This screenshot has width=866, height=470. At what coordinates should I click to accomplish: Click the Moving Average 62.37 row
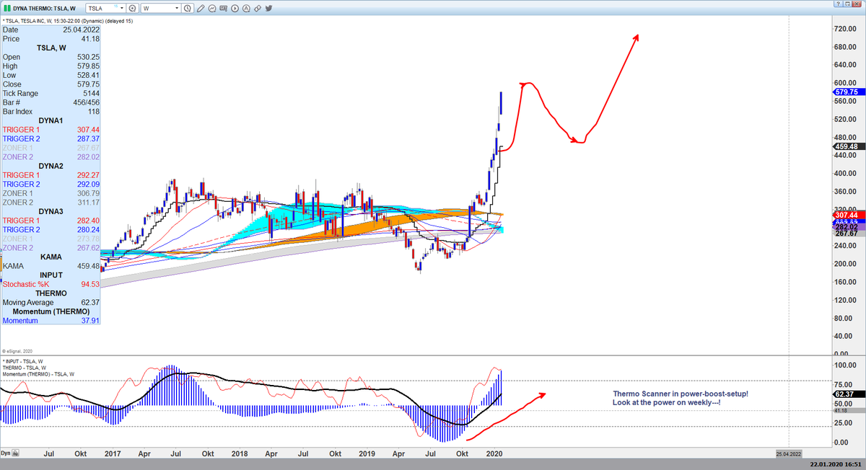coord(51,302)
